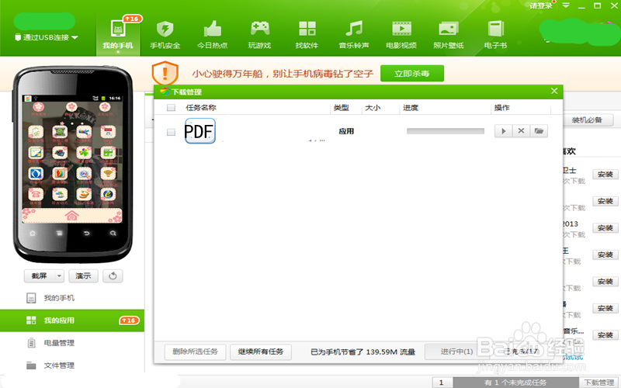Open 找软件 apps grid section
Viewport: 621px width, 388px height.
307,35
